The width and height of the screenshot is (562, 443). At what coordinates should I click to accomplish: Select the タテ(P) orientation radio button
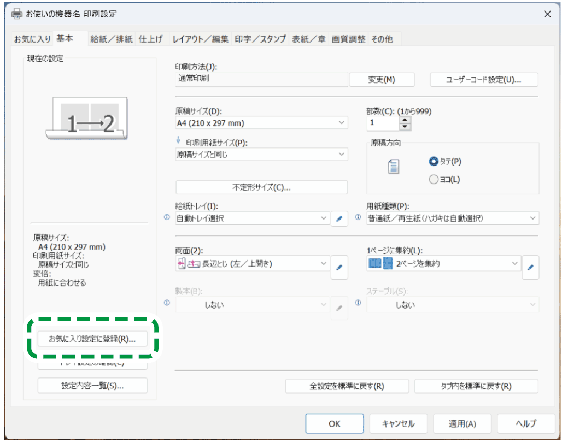(x=434, y=162)
